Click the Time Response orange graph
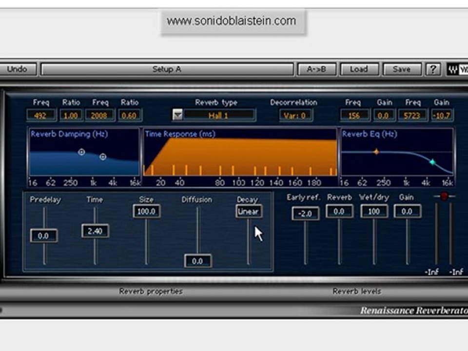Viewport: 468px width, 351px height. pyautogui.click(x=240, y=156)
